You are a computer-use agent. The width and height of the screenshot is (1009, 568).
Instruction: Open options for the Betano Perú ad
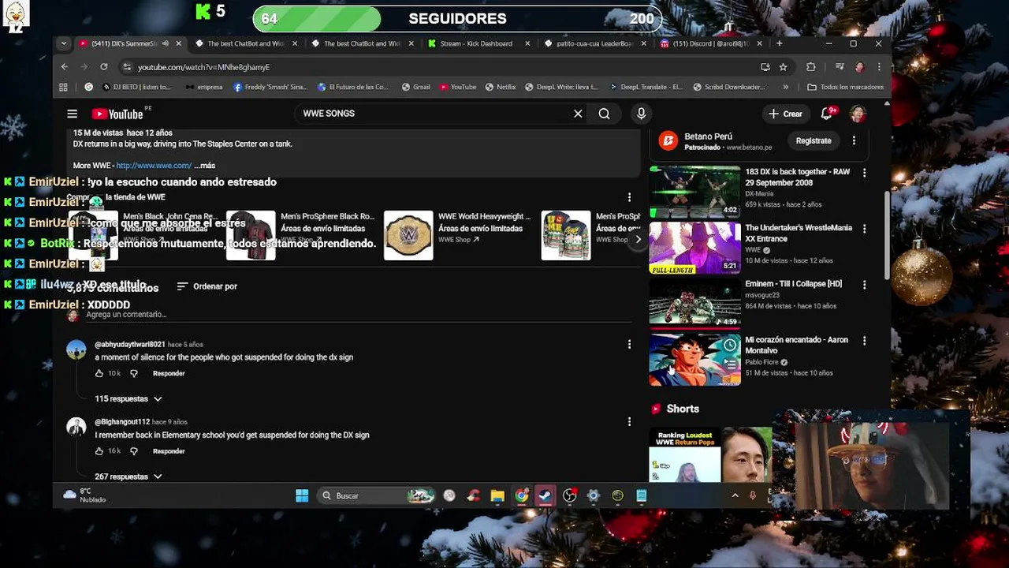point(854,140)
